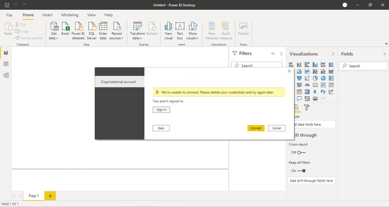Image resolution: width=389 pixels, height=207 pixels.
Task: Open the More visuals dropdown
Action: [x=192, y=31]
